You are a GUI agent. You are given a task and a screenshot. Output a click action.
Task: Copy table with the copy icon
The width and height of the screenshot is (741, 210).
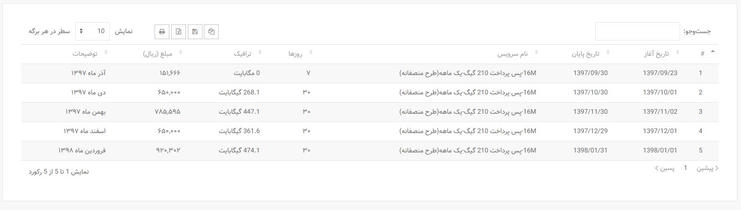pos(211,32)
